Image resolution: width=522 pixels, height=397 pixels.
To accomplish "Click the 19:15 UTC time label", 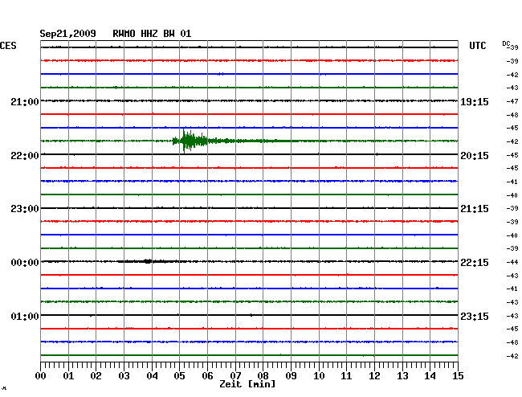I will (x=475, y=102).
